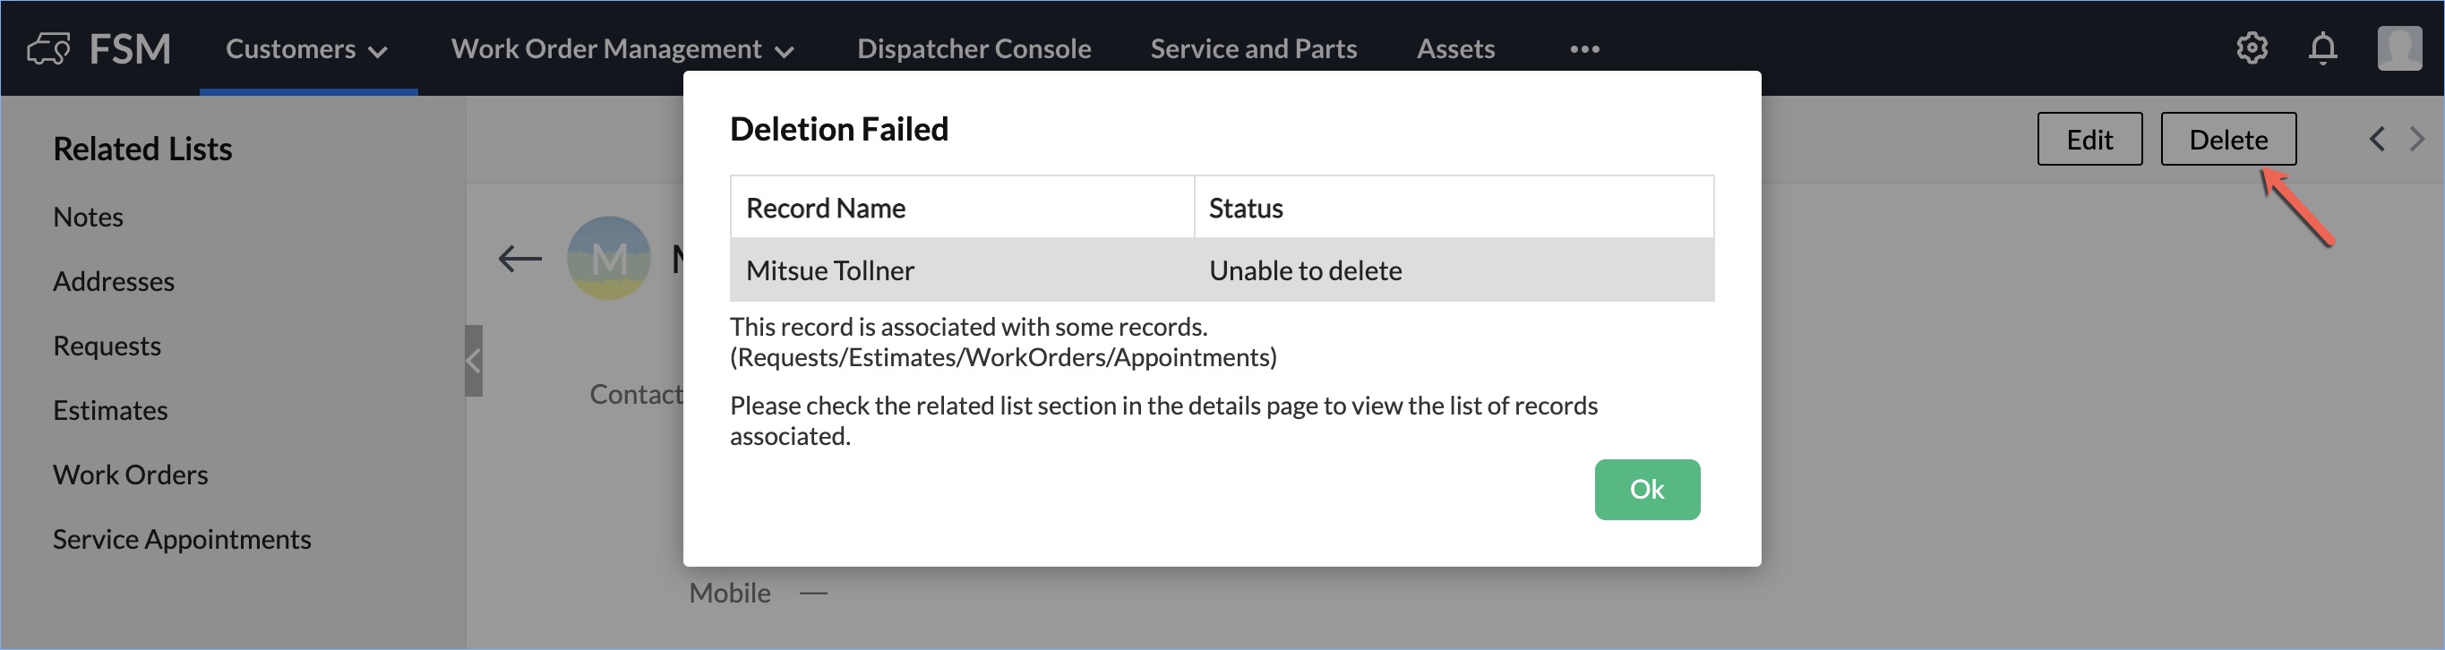Go to previous record with left chevron
The height and width of the screenshot is (650, 2445).
[2377, 140]
